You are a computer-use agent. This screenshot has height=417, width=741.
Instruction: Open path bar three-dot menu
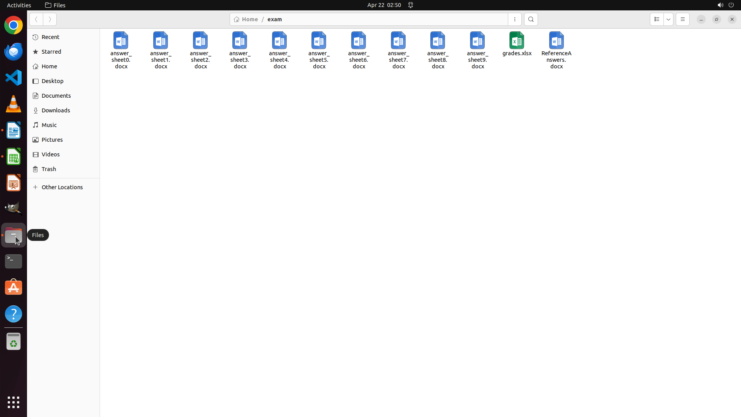coord(514,19)
